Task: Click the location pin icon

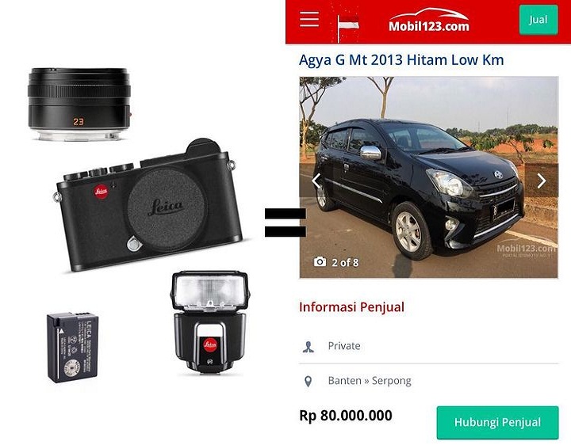Action: click(308, 382)
